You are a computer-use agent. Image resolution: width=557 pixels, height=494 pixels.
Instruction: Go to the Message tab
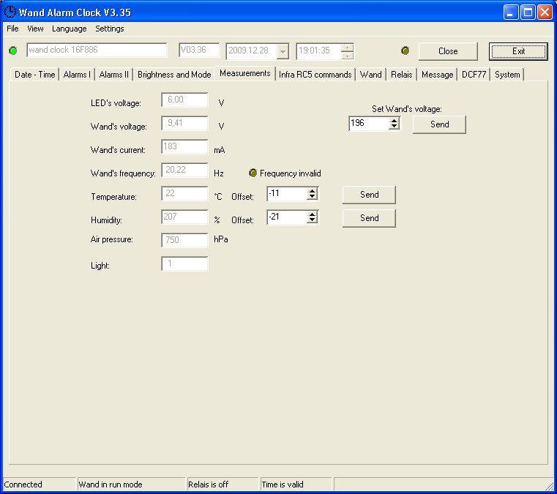click(437, 75)
